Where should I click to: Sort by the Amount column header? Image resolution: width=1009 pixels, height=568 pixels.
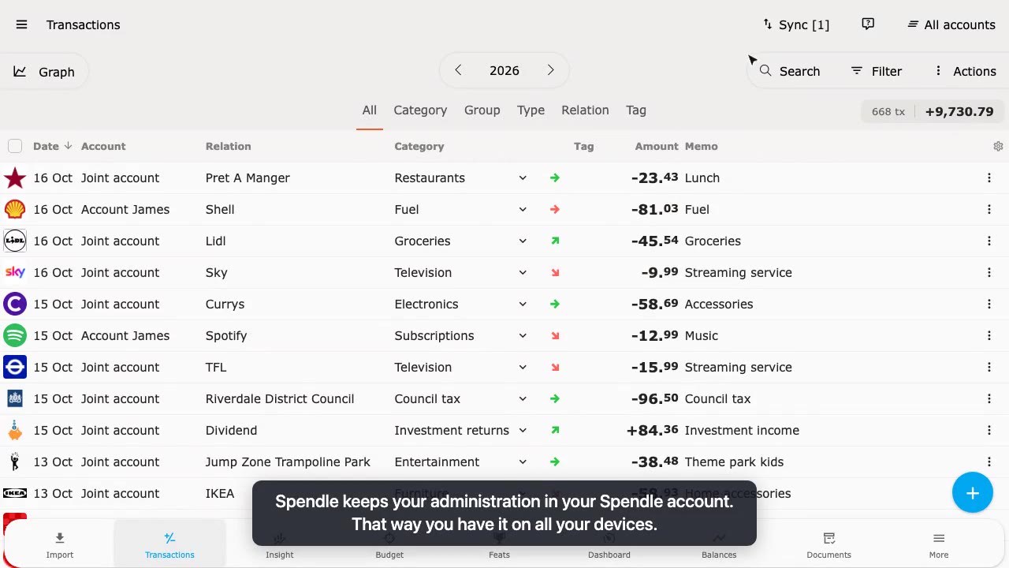656,146
